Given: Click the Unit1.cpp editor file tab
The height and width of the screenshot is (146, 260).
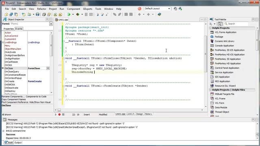Looking at the screenshot, I should [62, 19].
